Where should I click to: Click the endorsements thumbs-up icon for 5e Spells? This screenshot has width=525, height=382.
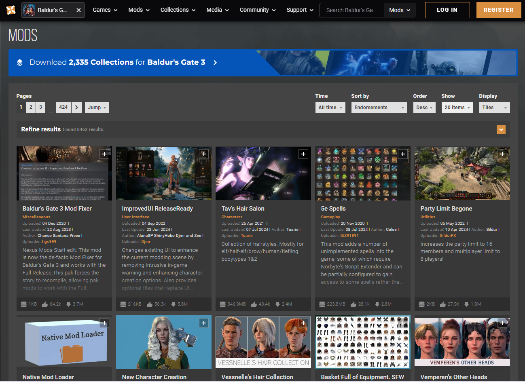click(354, 304)
